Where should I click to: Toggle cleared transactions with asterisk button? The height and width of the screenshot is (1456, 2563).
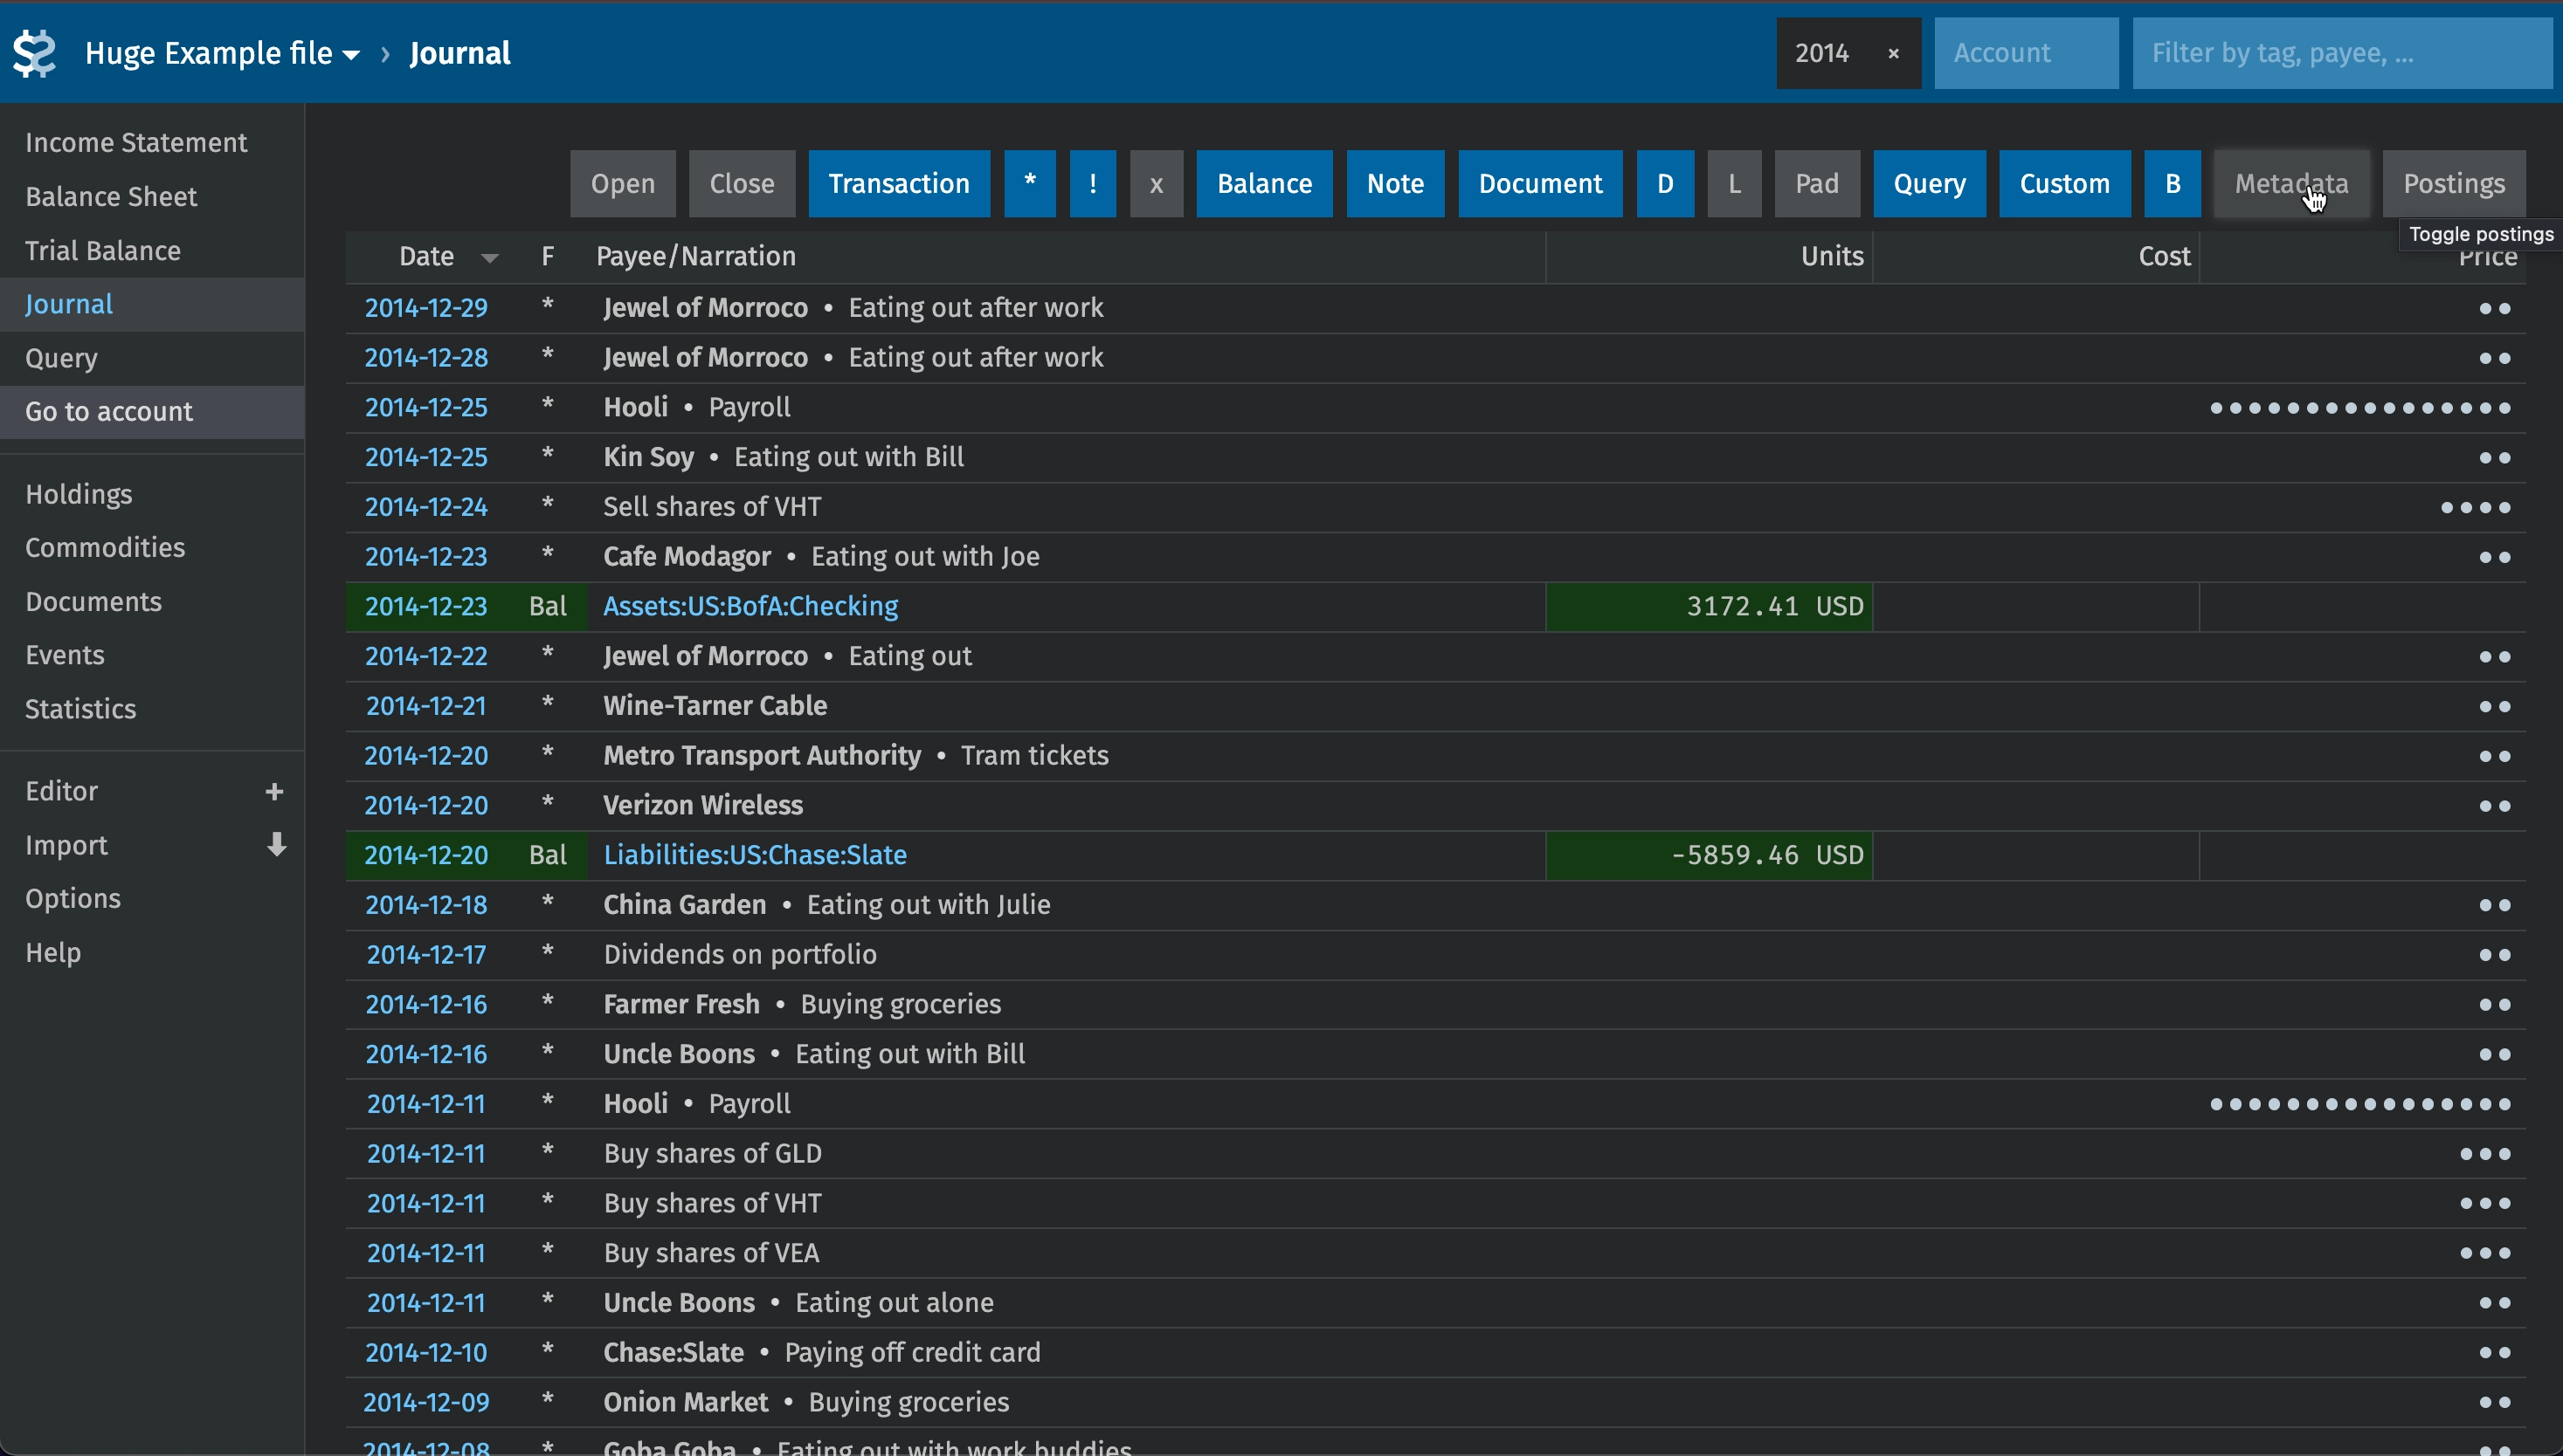[x=1029, y=184]
